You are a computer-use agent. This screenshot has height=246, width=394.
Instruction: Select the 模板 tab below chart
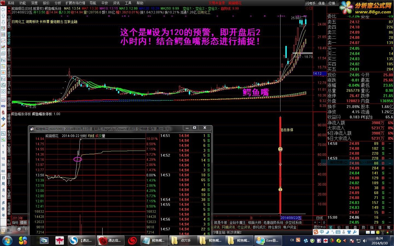click(x=24, y=223)
